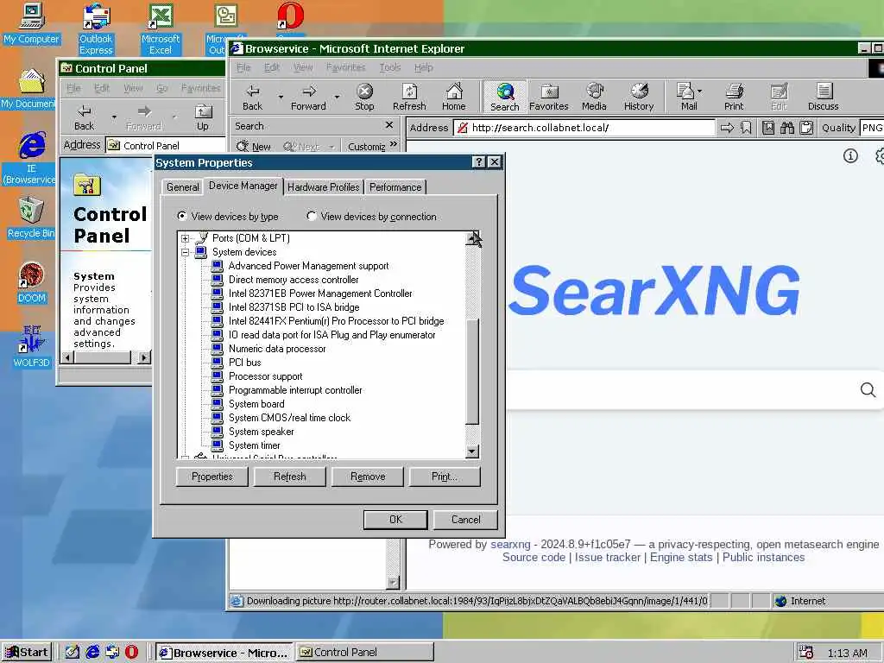This screenshot has width=884, height=663.
Task: Switch to the Hardware Profiles tab
Action: click(323, 187)
